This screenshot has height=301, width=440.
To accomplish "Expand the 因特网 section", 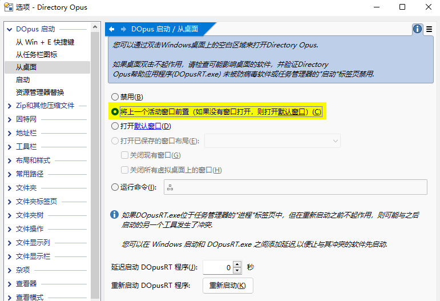I will pyautogui.click(x=10, y=119).
